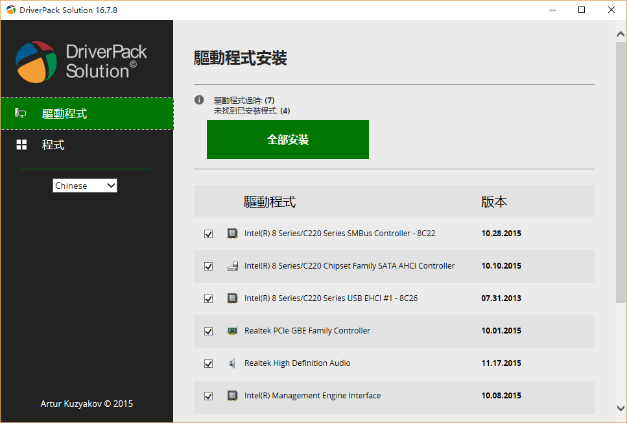Image resolution: width=627 pixels, height=423 pixels.
Task: Uncheck Realtek High Definition Audio driver
Action: [208, 363]
